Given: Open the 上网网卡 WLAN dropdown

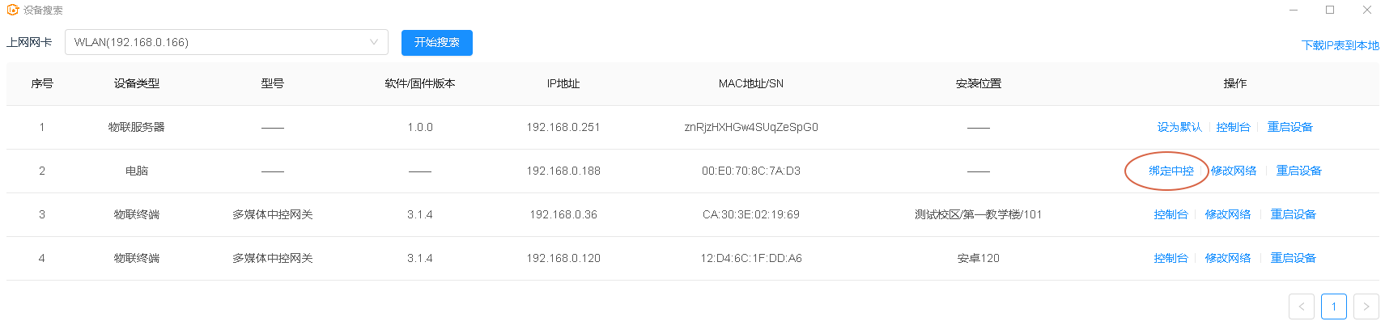Looking at the screenshot, I should 227,42.
